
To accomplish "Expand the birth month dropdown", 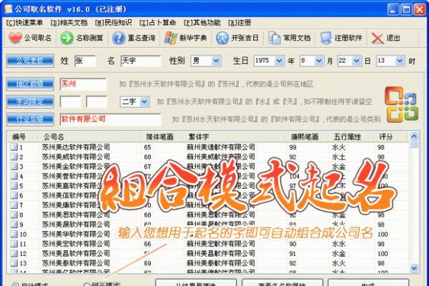I will pos(319,61).
